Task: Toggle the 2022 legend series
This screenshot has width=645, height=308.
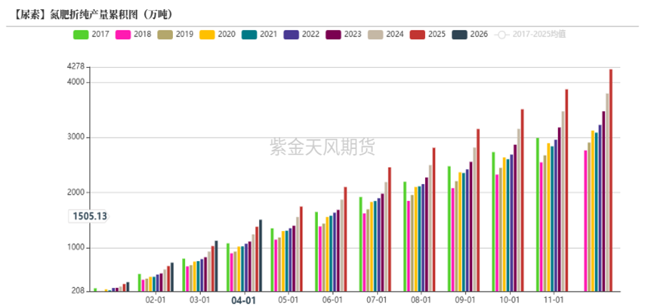Action: [x=301, y=34]
